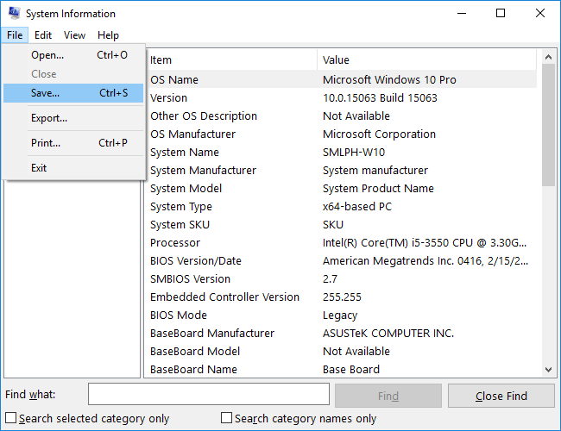Select the Processor row in list
This screenshot has height=431, width=561.
pyautogui.click(x=340, y=243)
